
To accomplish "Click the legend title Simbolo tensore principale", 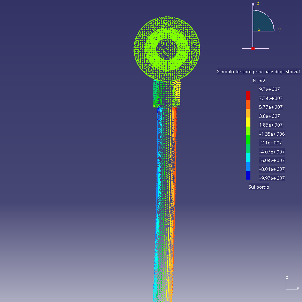I will coord(258,71).
